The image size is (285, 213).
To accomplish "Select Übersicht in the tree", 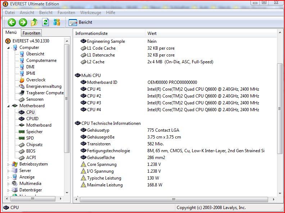I will [x=35, y=54].
